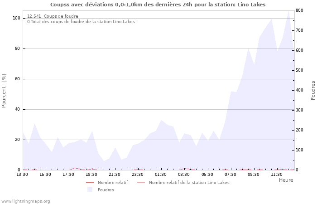The image size is (317, 204).
Task: Click the 23:30 time tick label
Action: 138,175
